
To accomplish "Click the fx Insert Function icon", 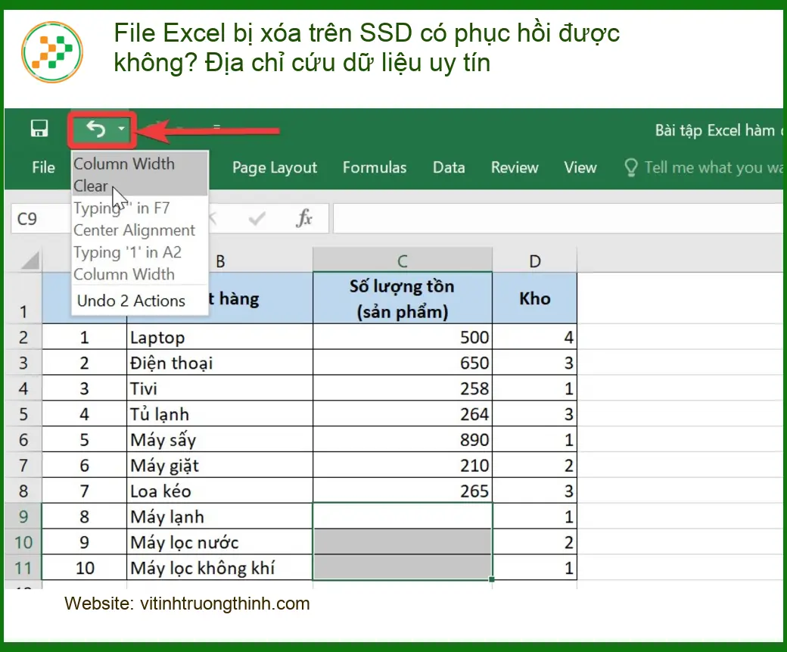I will (x=304, y=219).
